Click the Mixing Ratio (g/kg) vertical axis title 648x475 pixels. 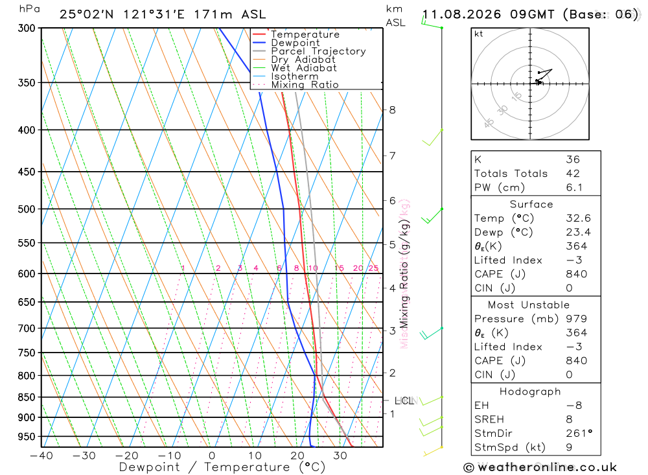click(x=404, y=273)
